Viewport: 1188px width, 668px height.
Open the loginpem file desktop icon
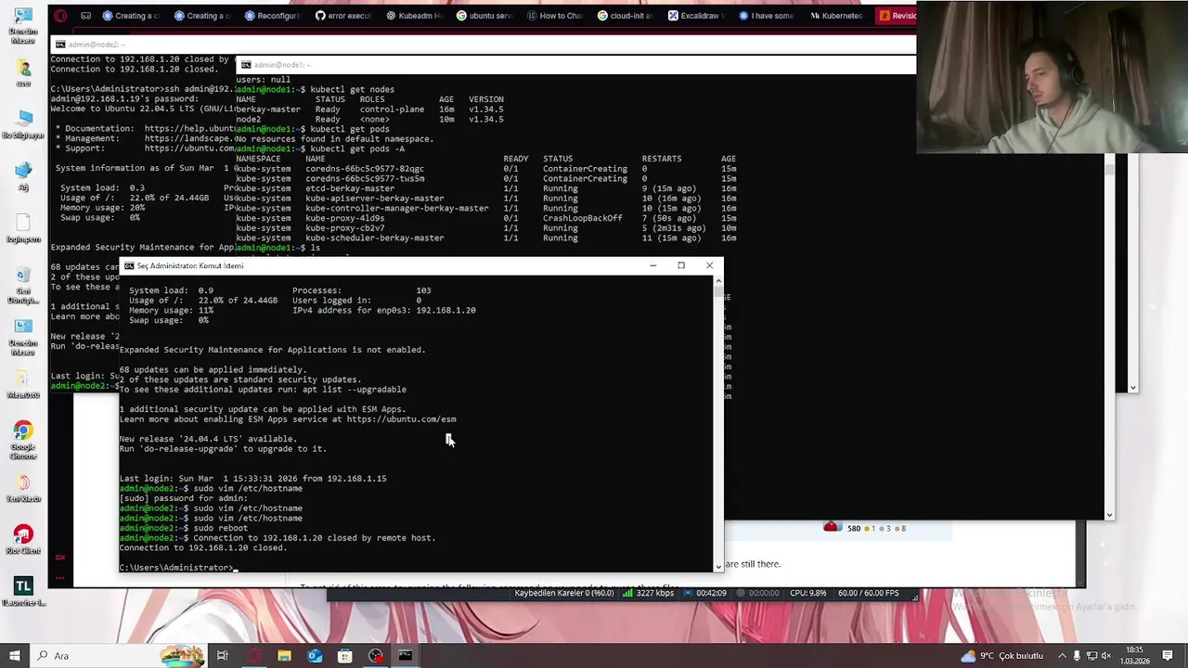click(x=23, y=228)
